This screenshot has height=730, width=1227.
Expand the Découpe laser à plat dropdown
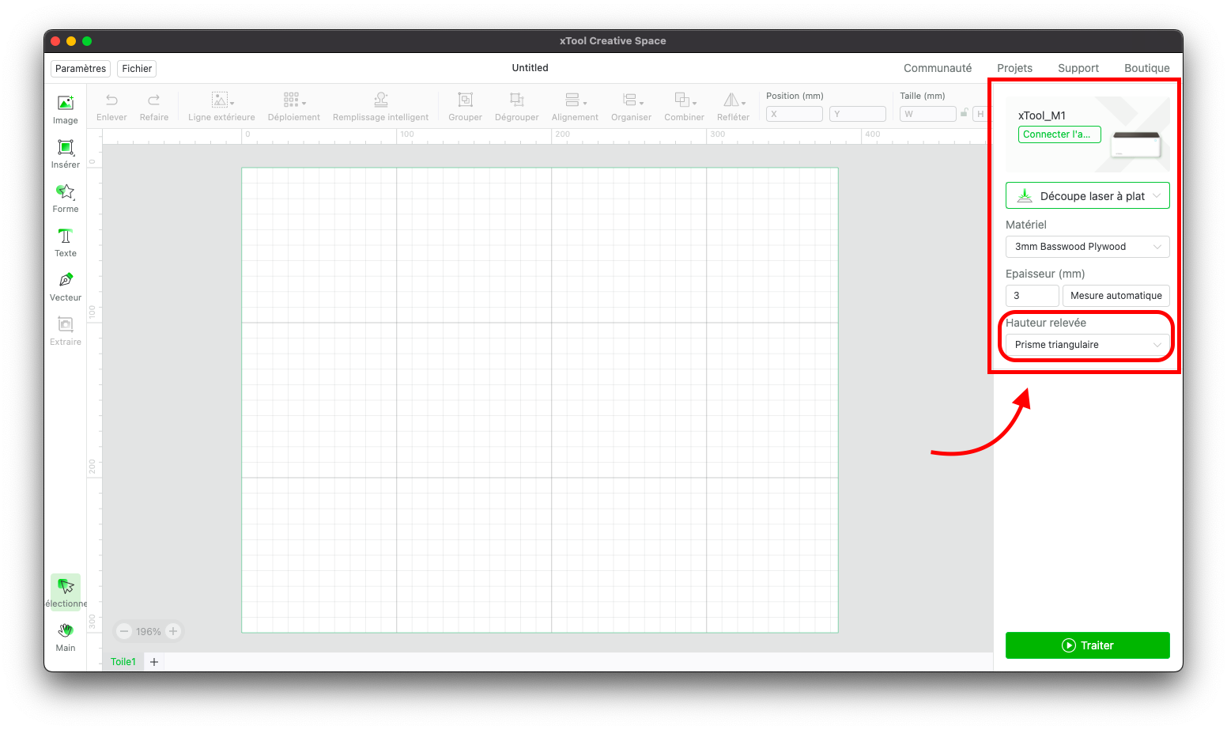[1087, 196]
